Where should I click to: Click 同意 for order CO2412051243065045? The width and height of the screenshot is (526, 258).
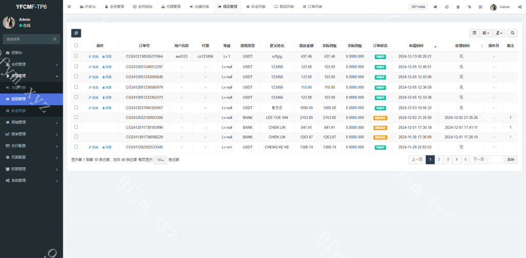pyautogui.click(x=107, y=77)
